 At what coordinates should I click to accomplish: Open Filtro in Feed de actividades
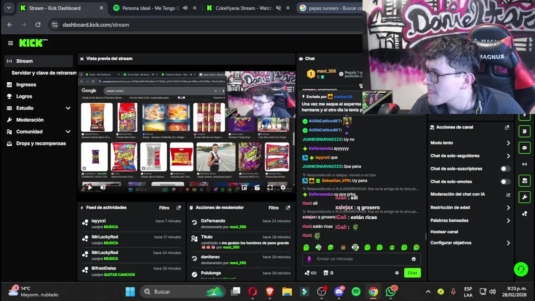point(164,208)
